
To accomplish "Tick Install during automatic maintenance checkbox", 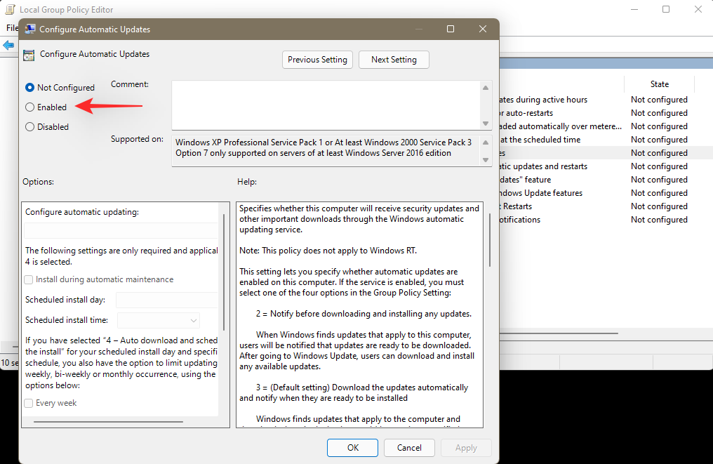I will [x=29, y=279].
